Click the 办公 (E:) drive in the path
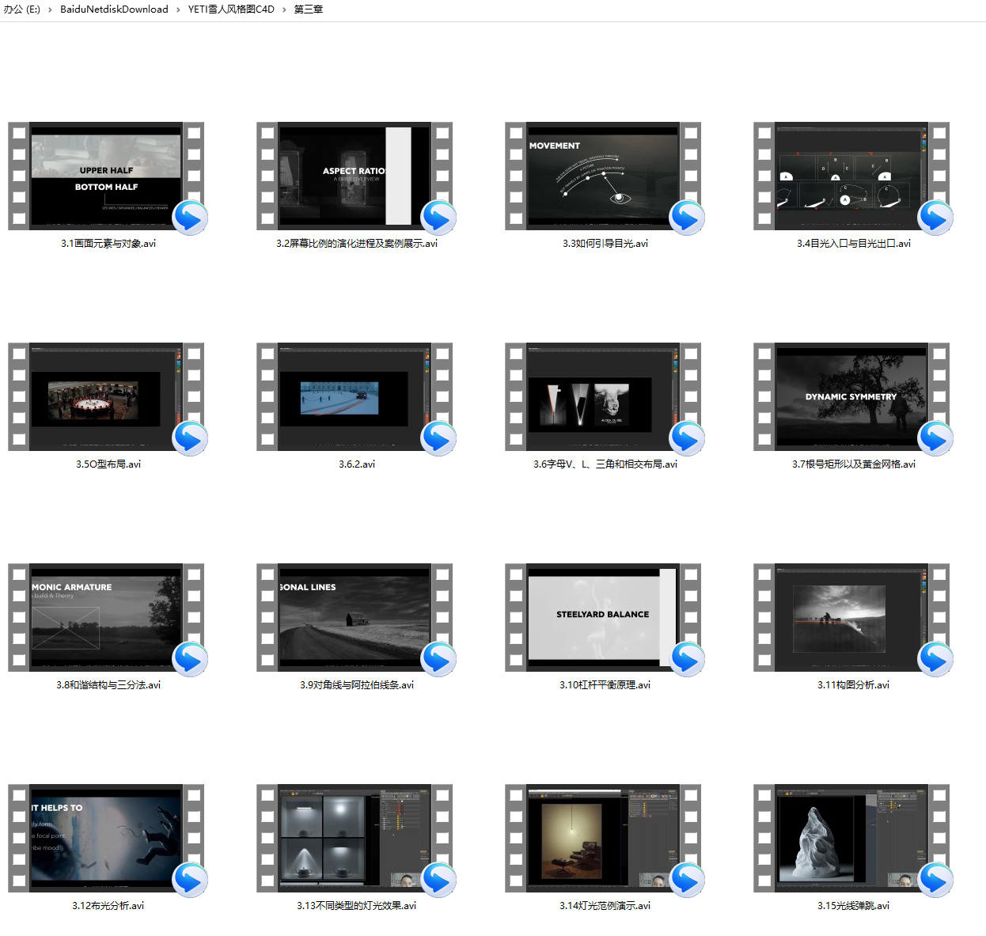 (21, 9)
